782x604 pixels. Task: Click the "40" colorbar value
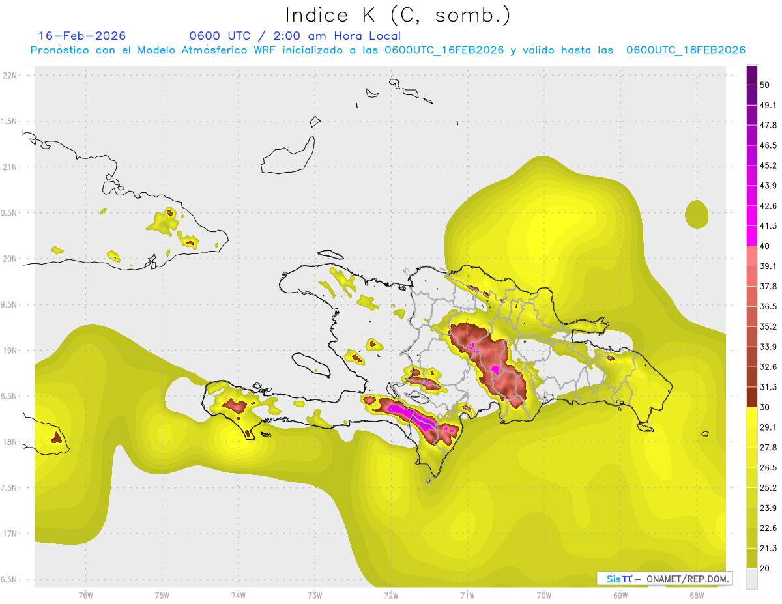tap(765, 247)
